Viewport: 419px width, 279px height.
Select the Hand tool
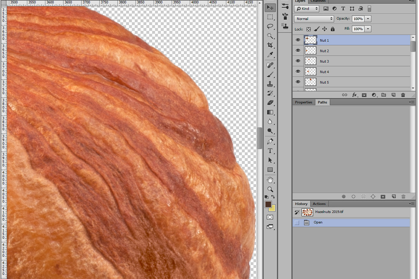[x=270, y=180]
